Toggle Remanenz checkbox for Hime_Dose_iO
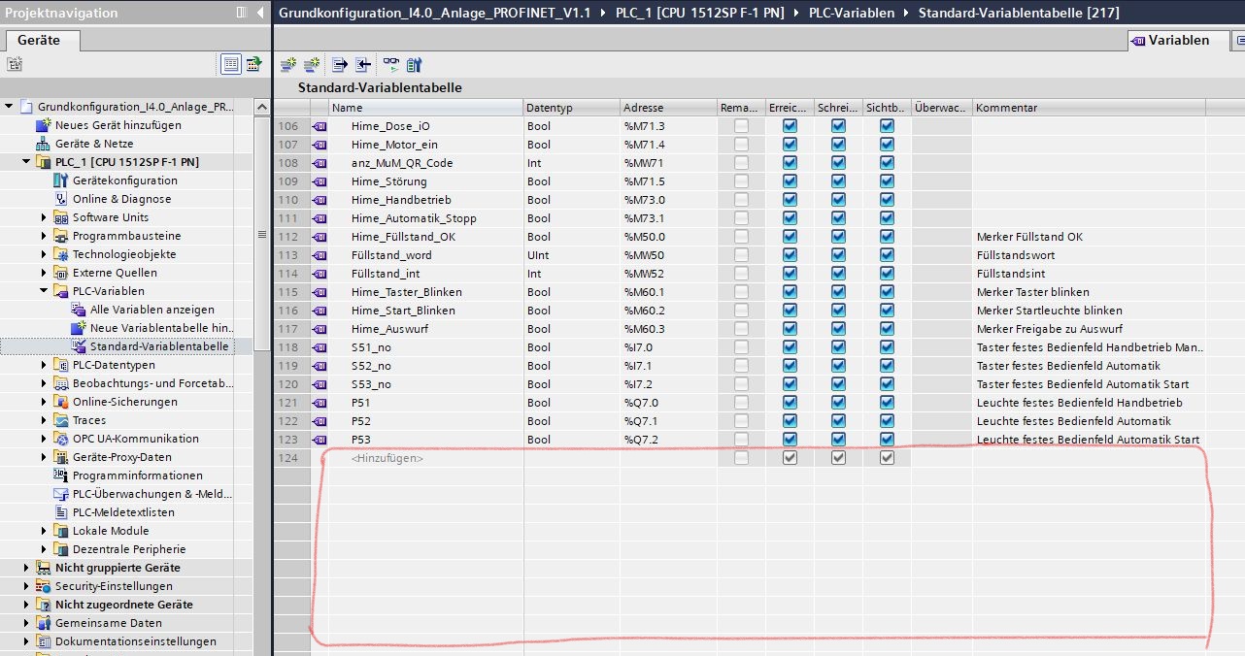 (741, 126)
